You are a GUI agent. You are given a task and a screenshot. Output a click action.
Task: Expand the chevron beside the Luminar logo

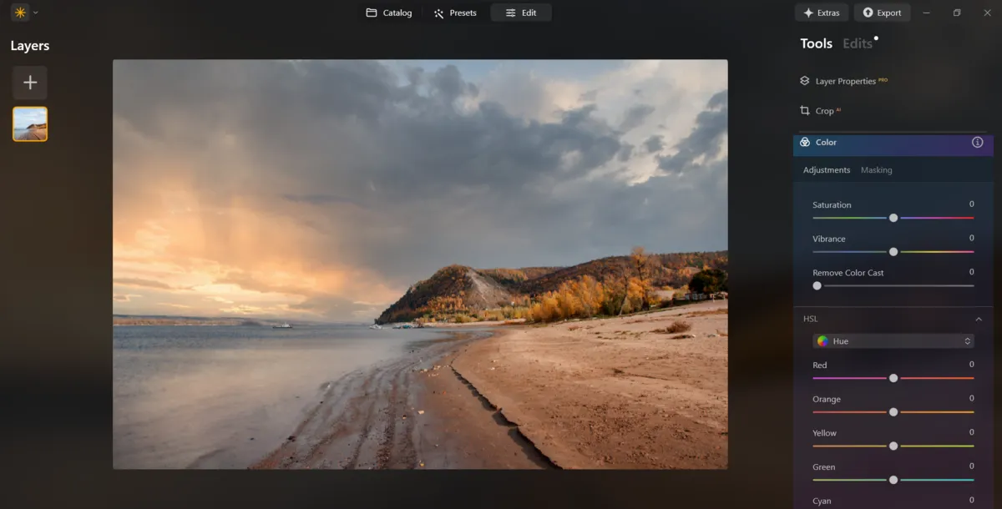pos(35,13)
